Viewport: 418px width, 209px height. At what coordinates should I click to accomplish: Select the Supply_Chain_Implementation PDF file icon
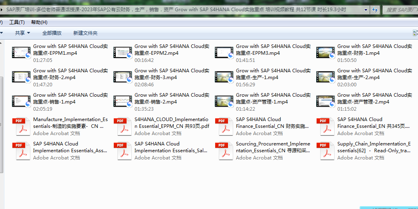[x=326, y=151]
